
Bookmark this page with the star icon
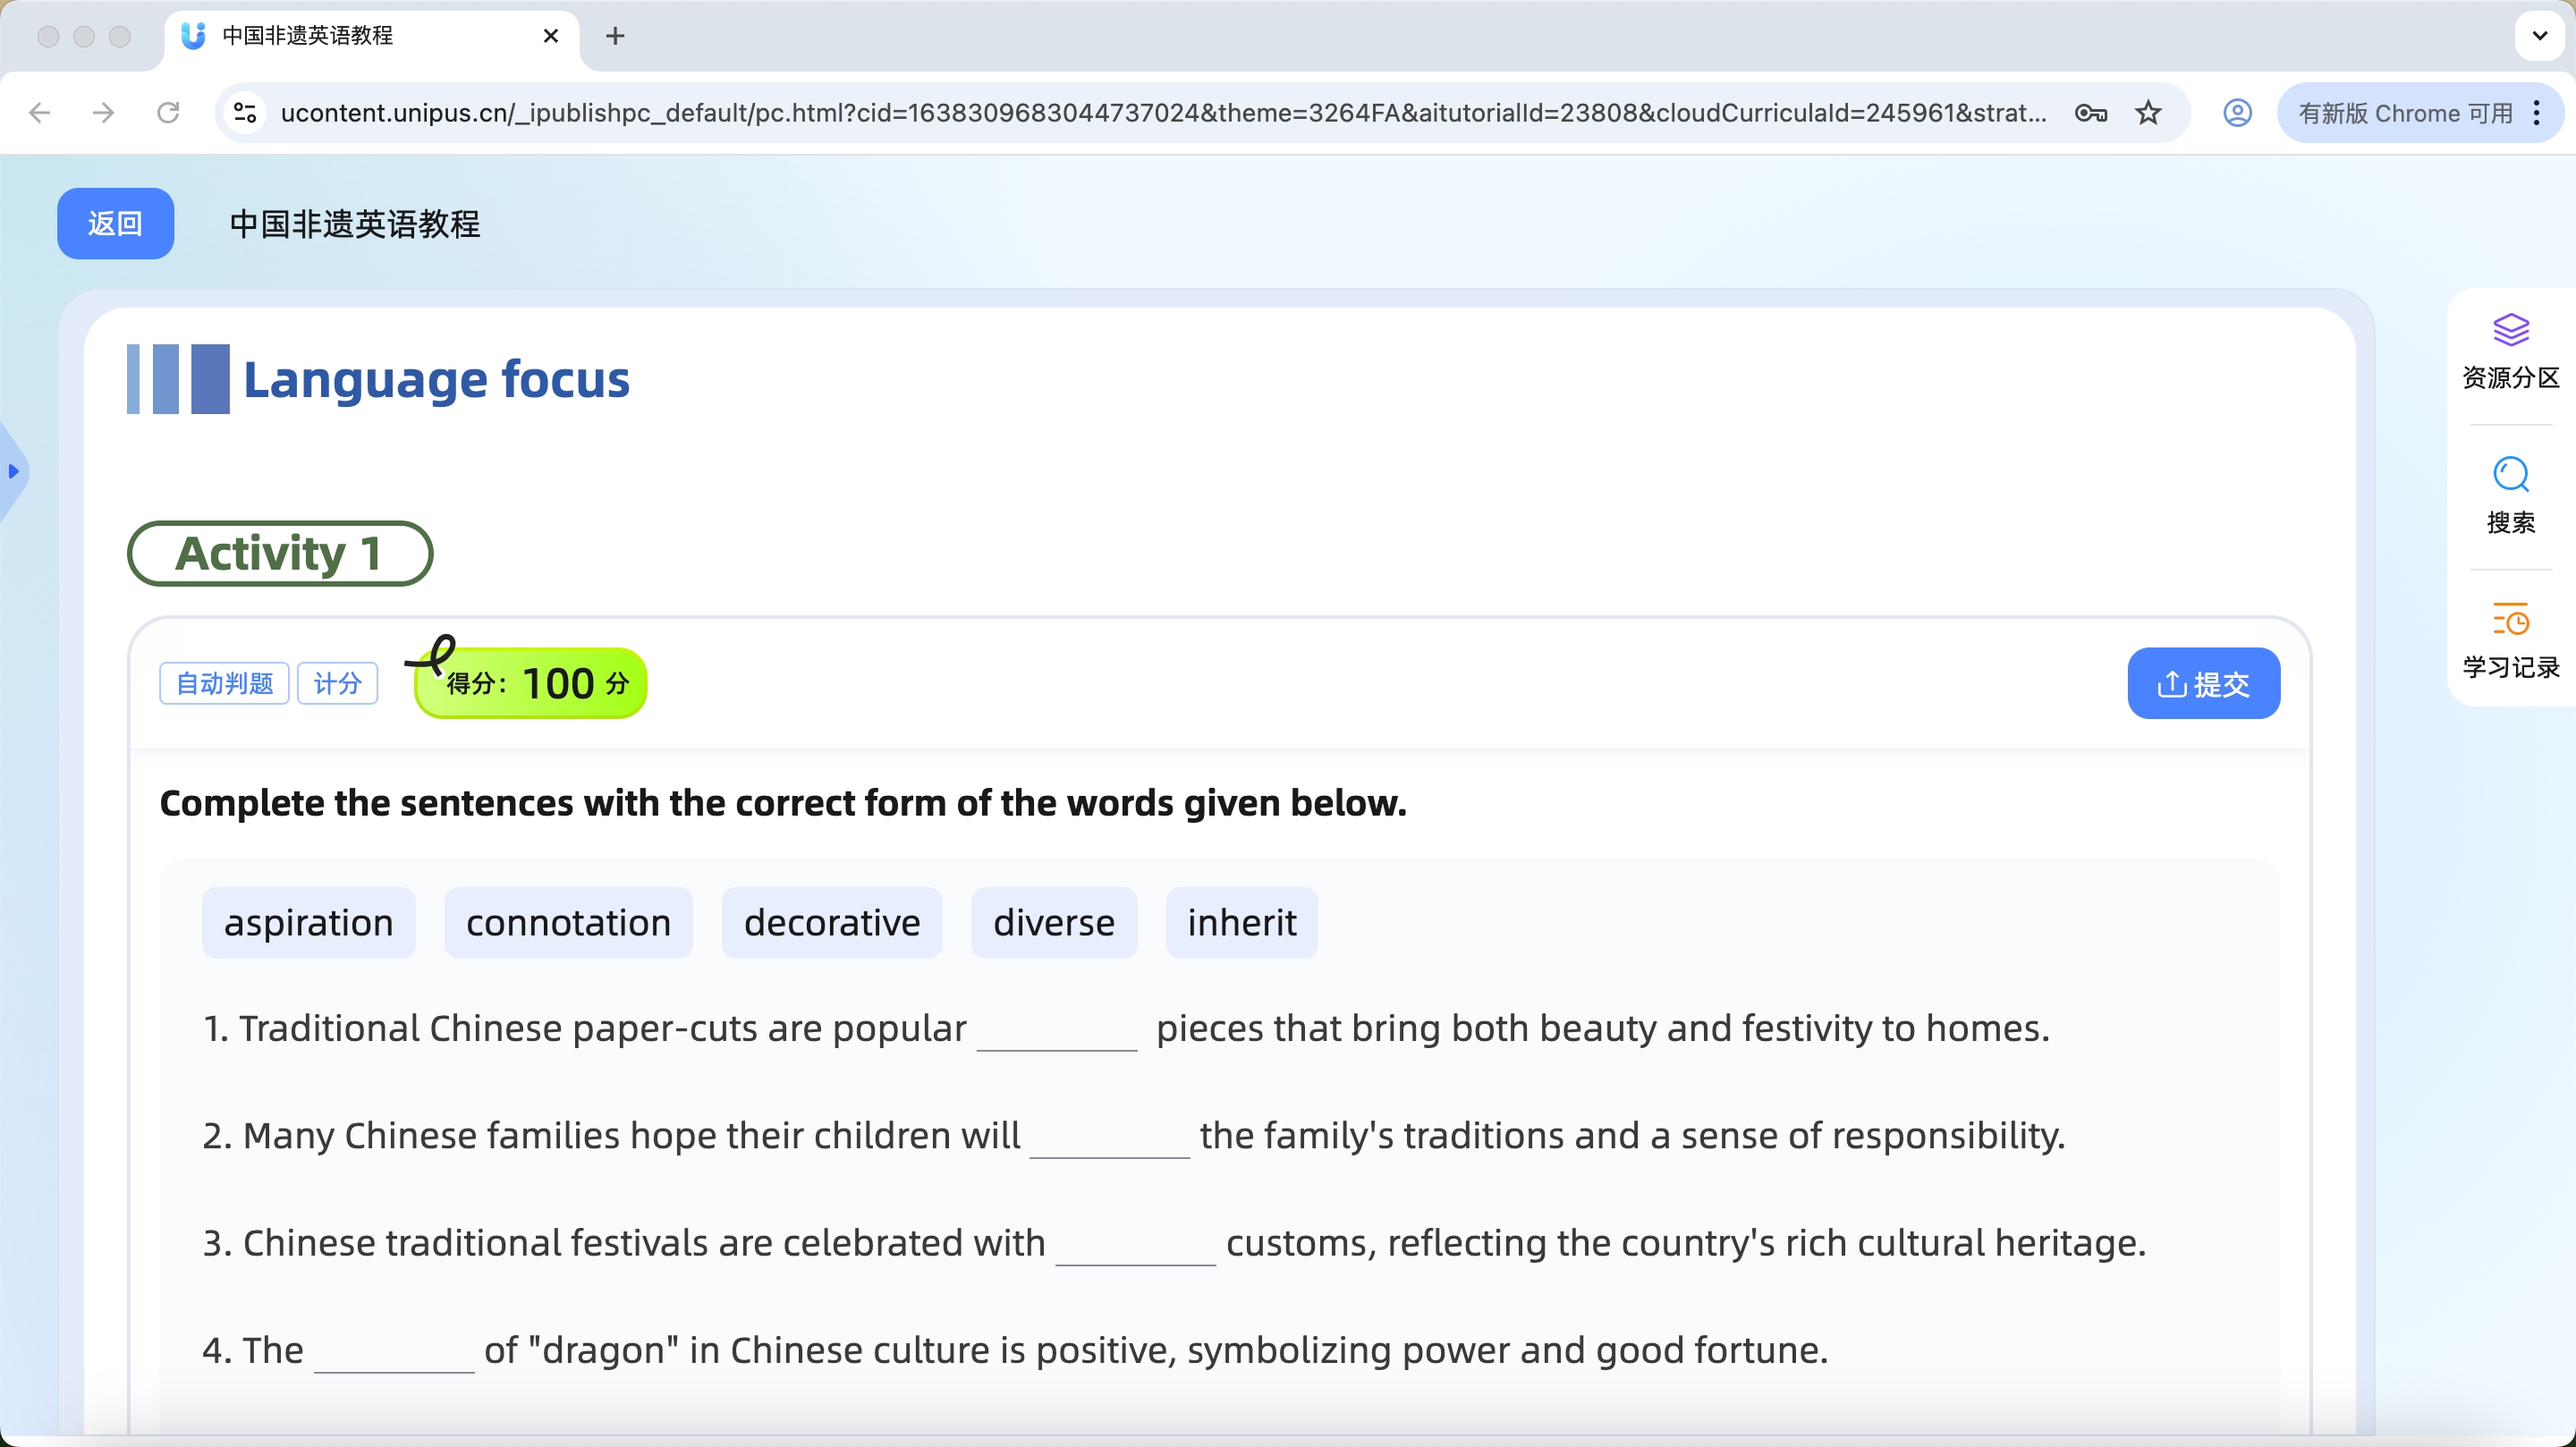2148,113
